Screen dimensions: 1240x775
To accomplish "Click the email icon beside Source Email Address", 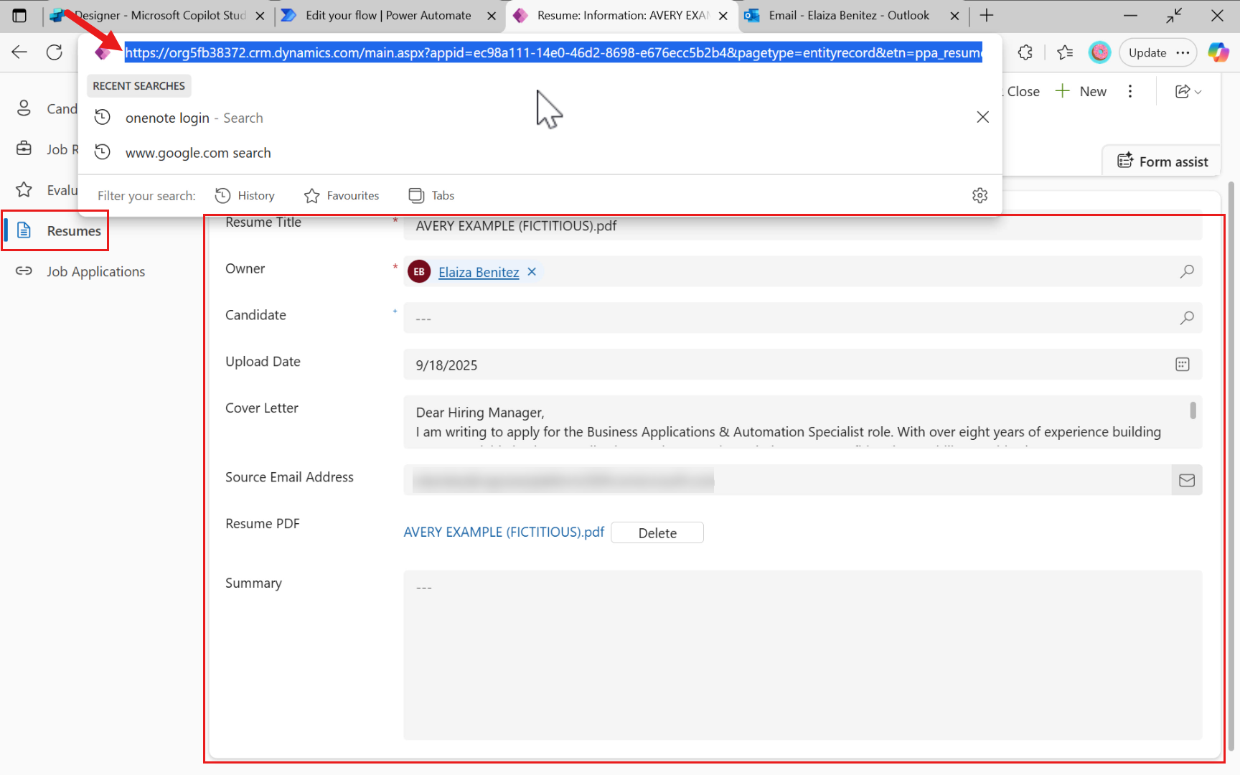I will click(1187, 480).
